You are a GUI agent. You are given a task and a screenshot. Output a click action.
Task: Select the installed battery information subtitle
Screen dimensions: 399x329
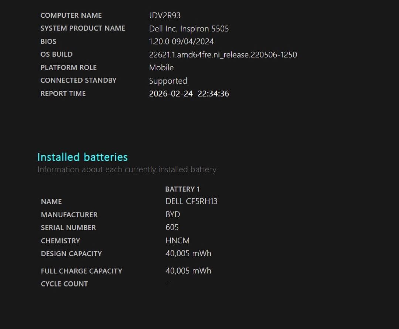(127, 169)
